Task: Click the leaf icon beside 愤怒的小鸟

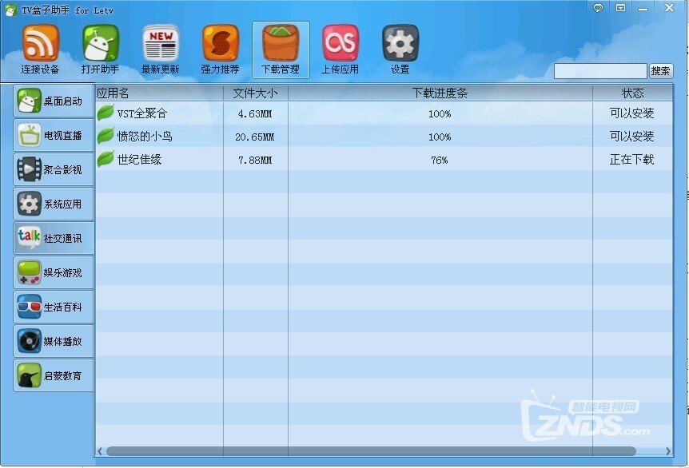Action: 106,136
